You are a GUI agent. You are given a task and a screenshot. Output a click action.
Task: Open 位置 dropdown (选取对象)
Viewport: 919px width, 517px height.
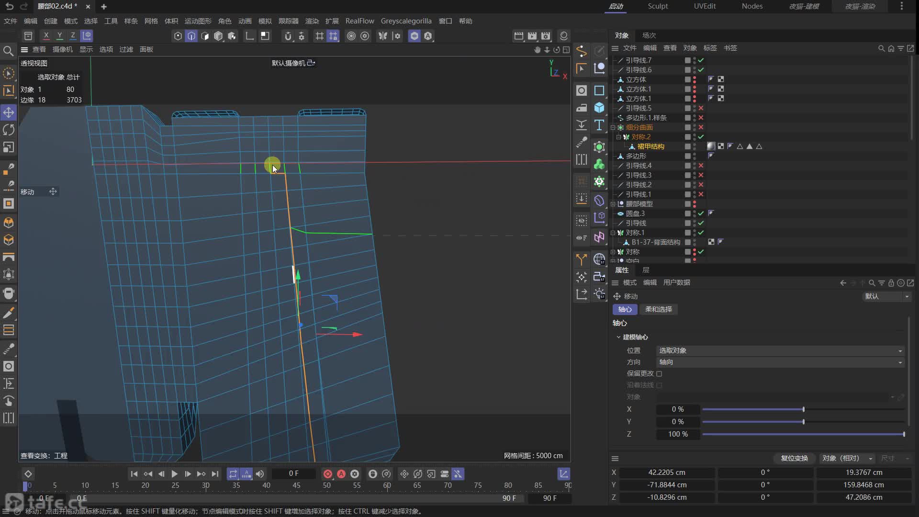tap(780, 350)
